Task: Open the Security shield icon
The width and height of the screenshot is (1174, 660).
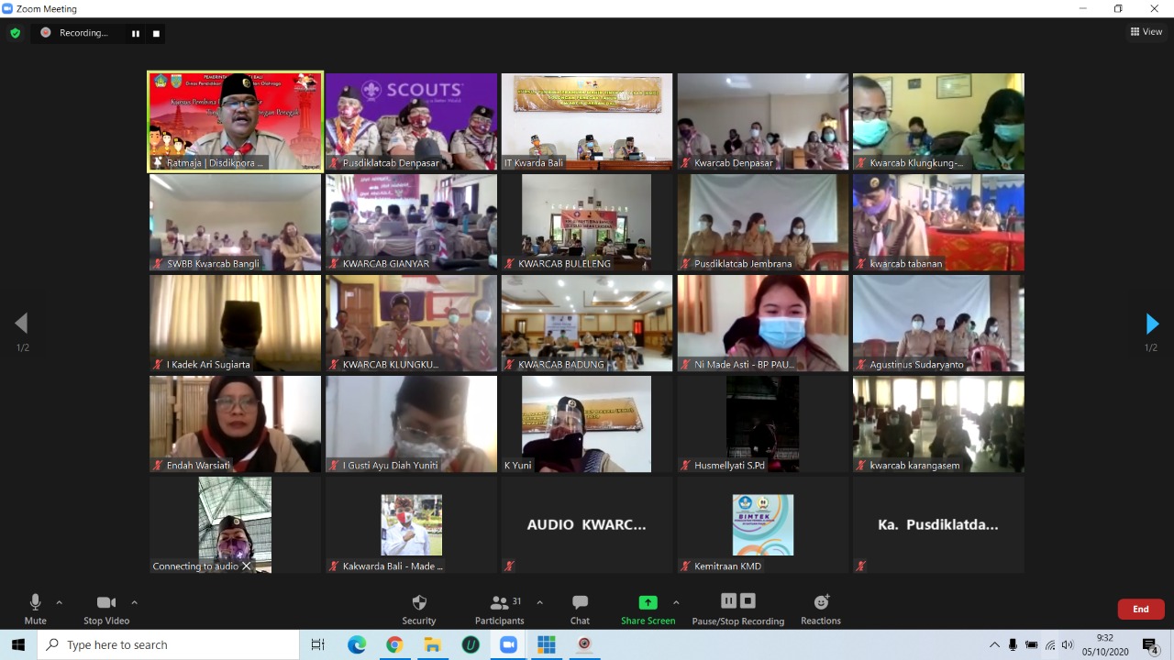Action: click(x=419, y=603)
